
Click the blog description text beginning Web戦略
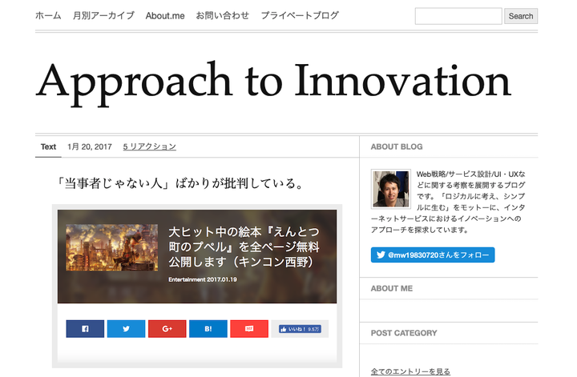pos(448,202)
